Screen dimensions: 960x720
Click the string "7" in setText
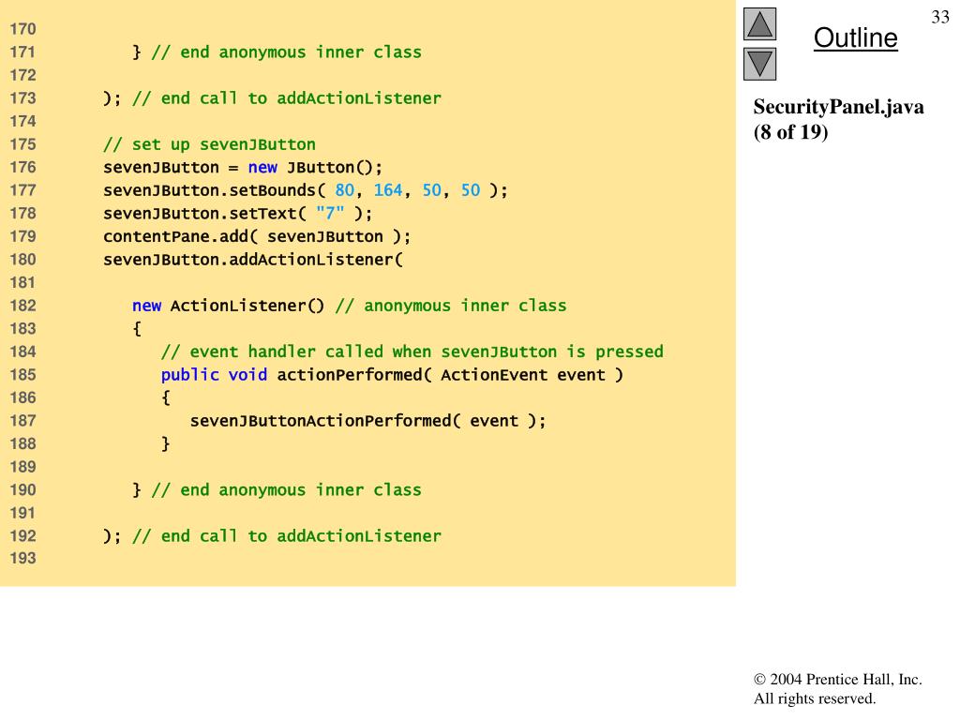330,213
